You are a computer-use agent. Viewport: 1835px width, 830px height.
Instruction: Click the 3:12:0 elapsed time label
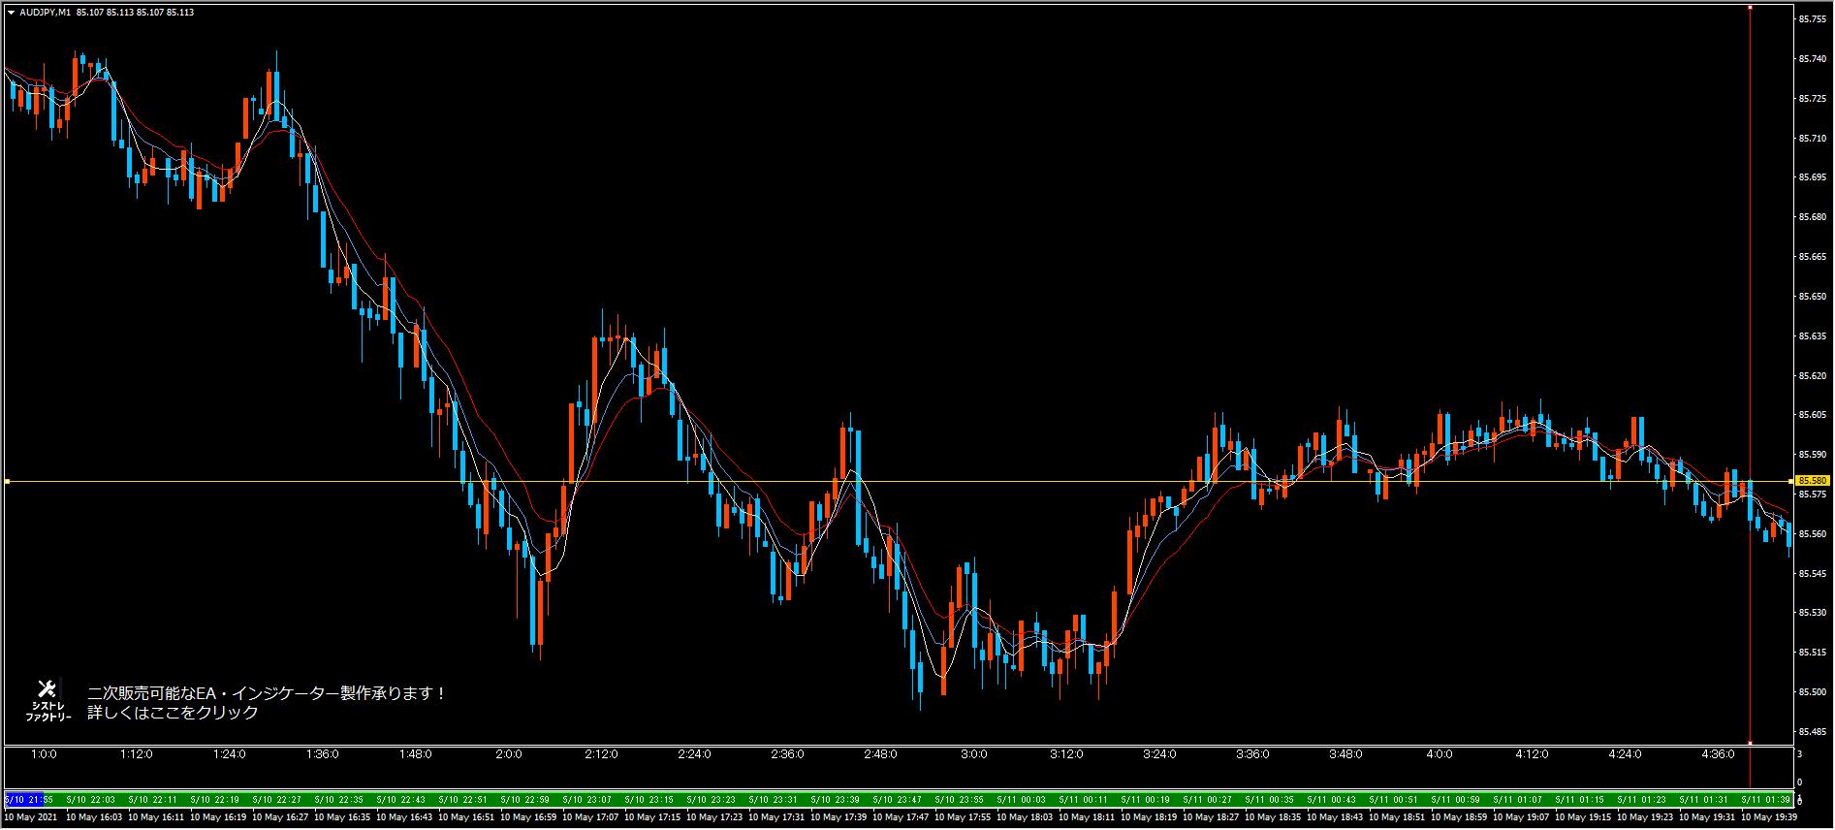click(x=1066, y=755)
